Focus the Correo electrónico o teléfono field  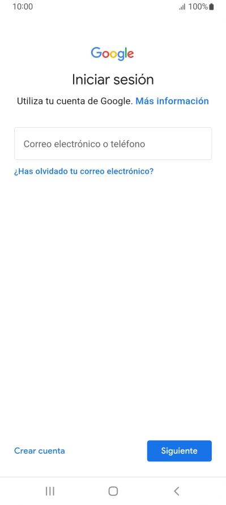tap(113, 144)
